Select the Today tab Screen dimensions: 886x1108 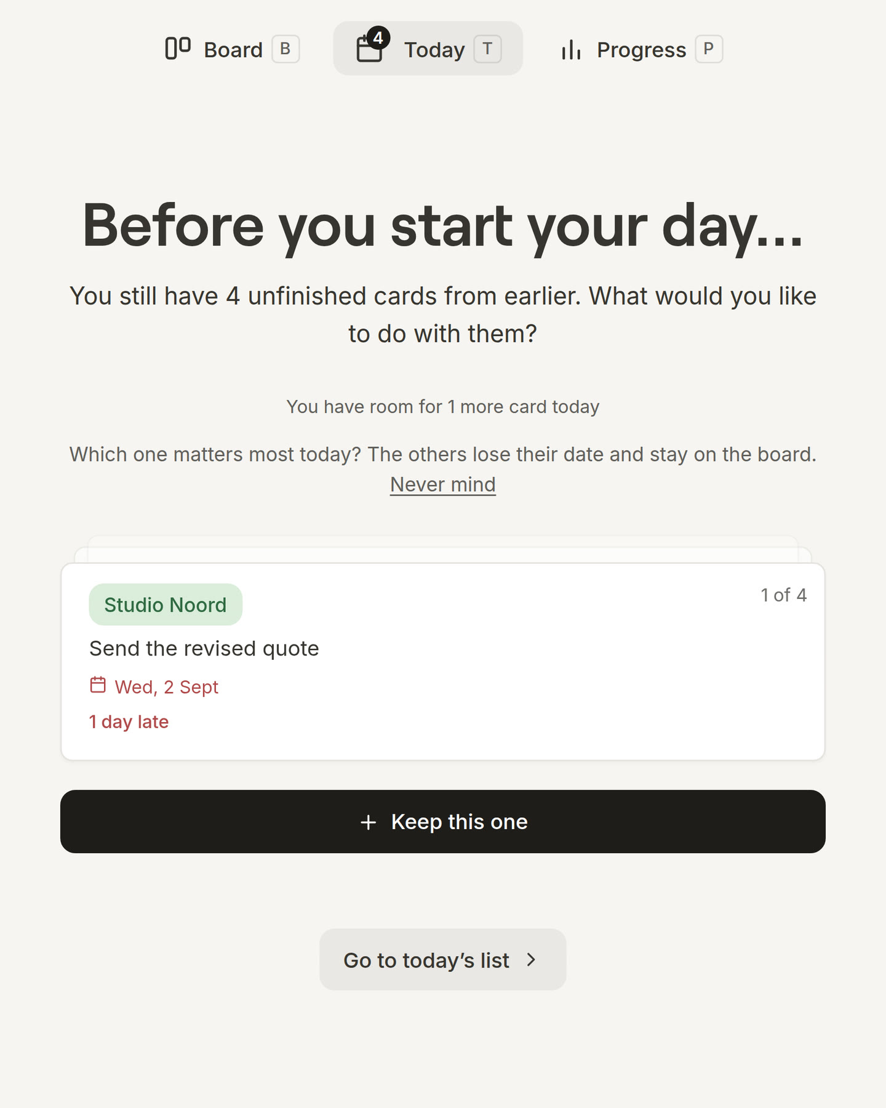point(428,49)
